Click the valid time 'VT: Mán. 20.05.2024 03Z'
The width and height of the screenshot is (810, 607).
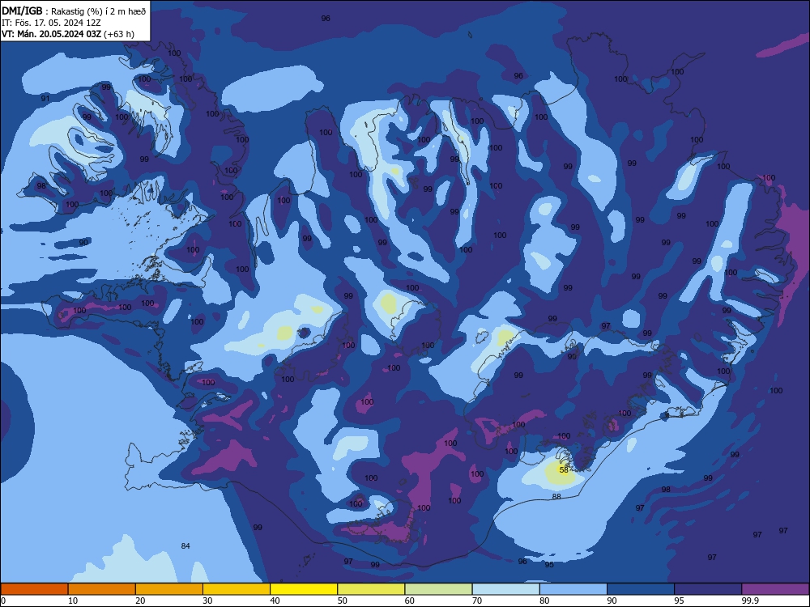(51, 34)
